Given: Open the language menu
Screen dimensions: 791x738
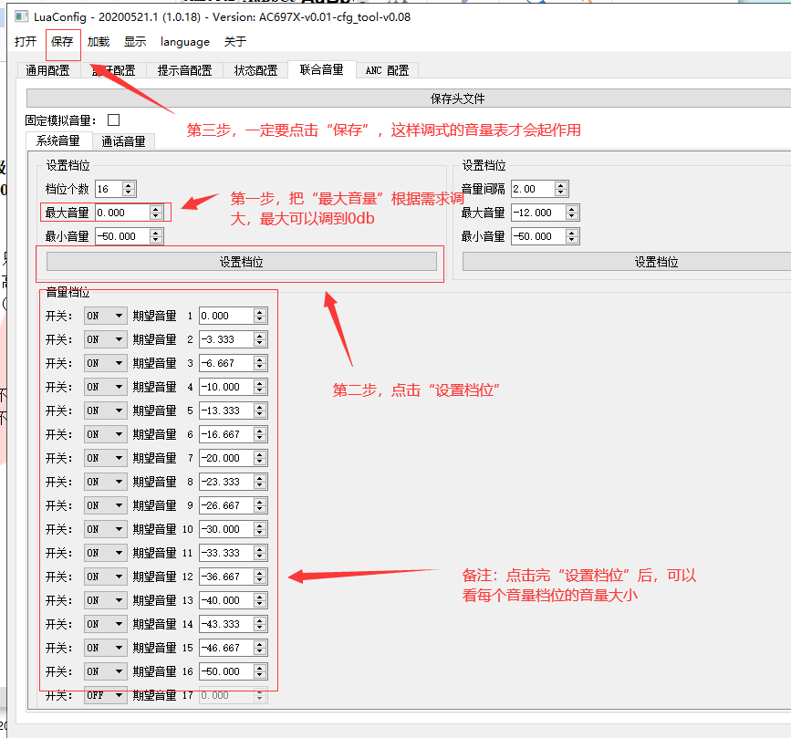Looking at the screenshot, I should (185, 42).
